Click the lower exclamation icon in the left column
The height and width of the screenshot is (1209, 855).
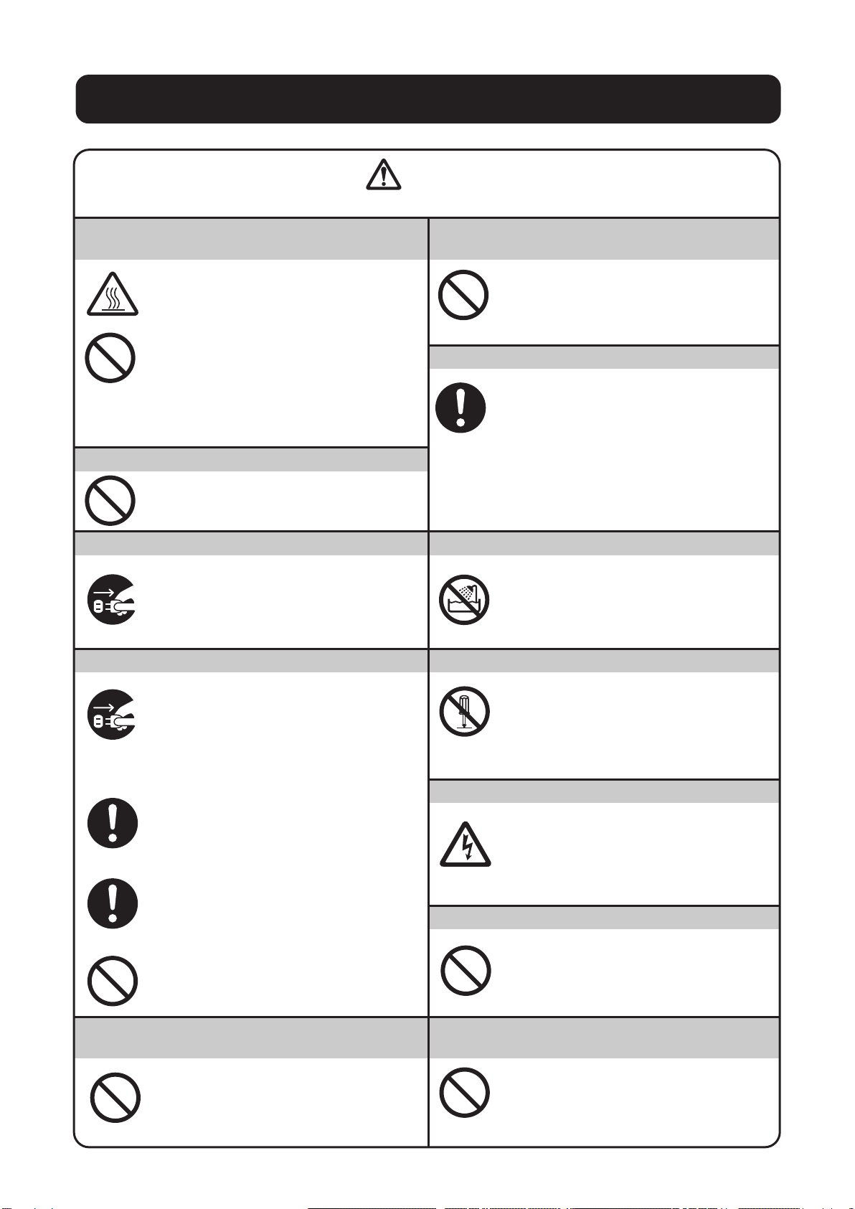pos(113,903)
